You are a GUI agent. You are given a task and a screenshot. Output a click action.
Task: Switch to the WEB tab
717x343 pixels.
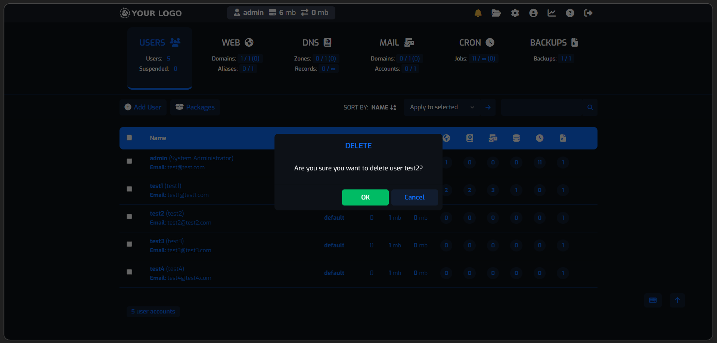pos(237,42)
